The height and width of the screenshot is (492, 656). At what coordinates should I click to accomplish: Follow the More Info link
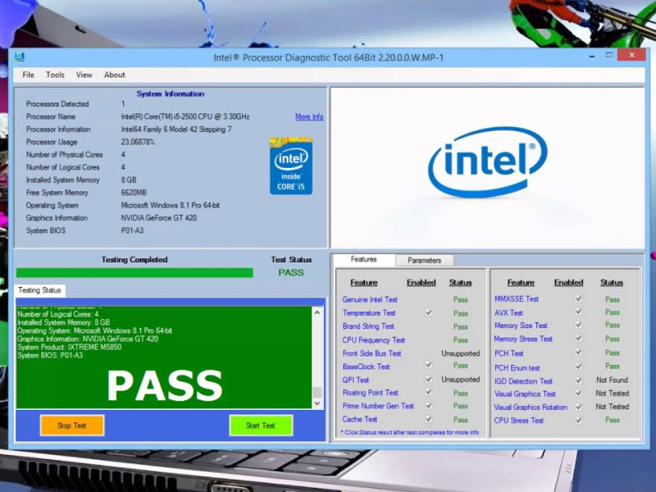(x=309, y=116)
